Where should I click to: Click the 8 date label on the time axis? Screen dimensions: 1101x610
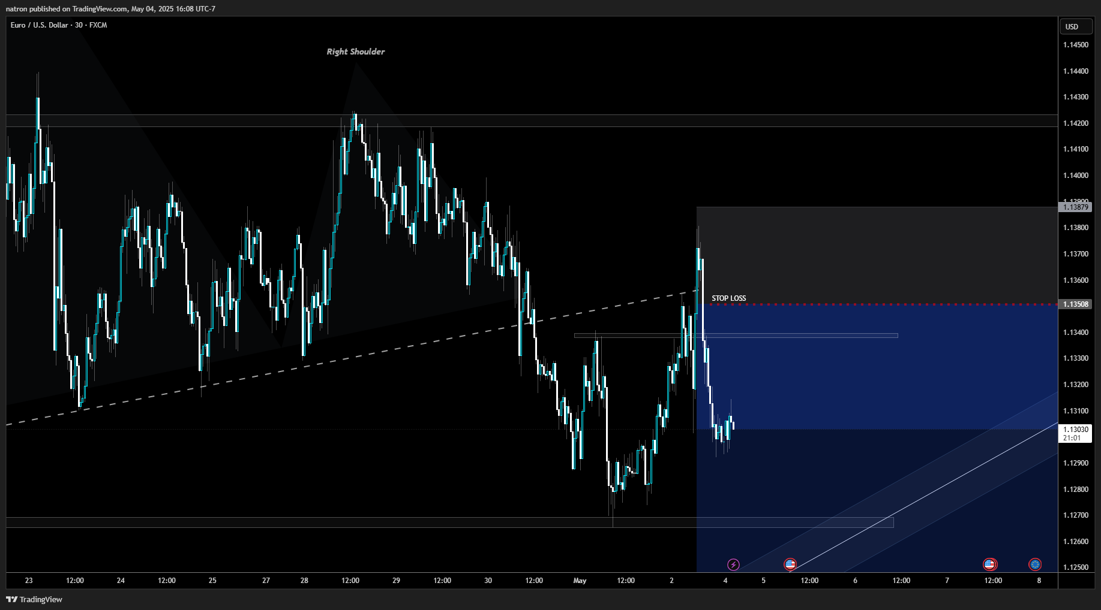coord(1039,581)
